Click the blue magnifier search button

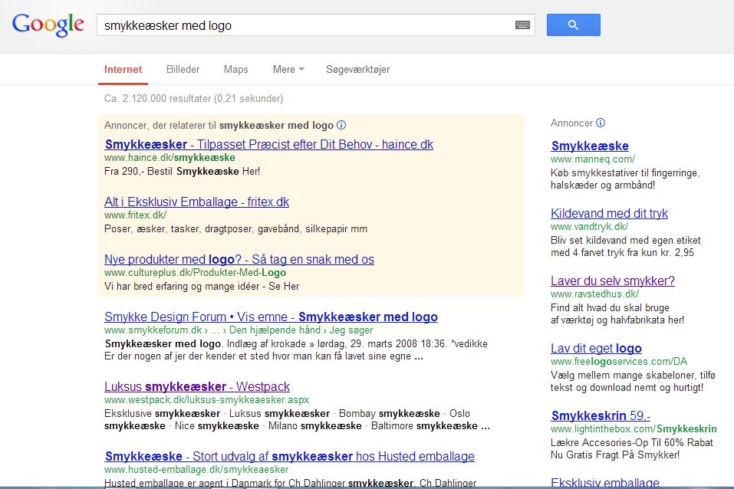[x=574, y=25]
